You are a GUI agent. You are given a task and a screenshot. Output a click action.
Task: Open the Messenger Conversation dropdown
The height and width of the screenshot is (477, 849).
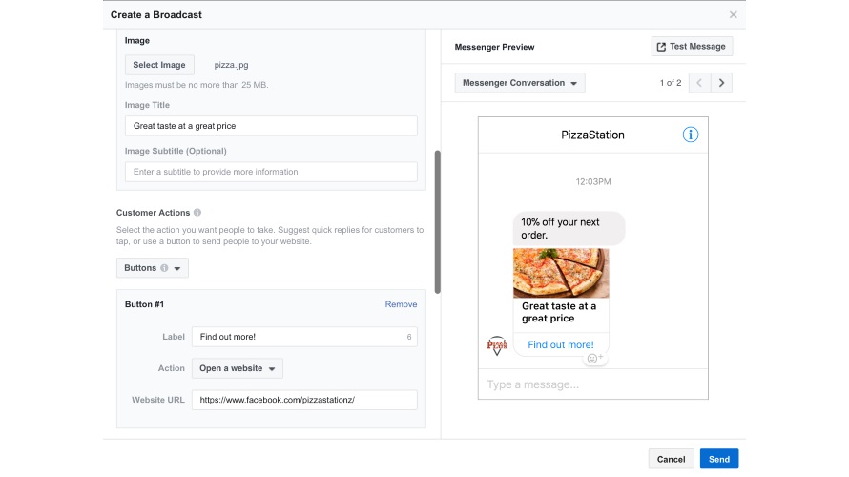pyautogui.click(x=520, y=83)
